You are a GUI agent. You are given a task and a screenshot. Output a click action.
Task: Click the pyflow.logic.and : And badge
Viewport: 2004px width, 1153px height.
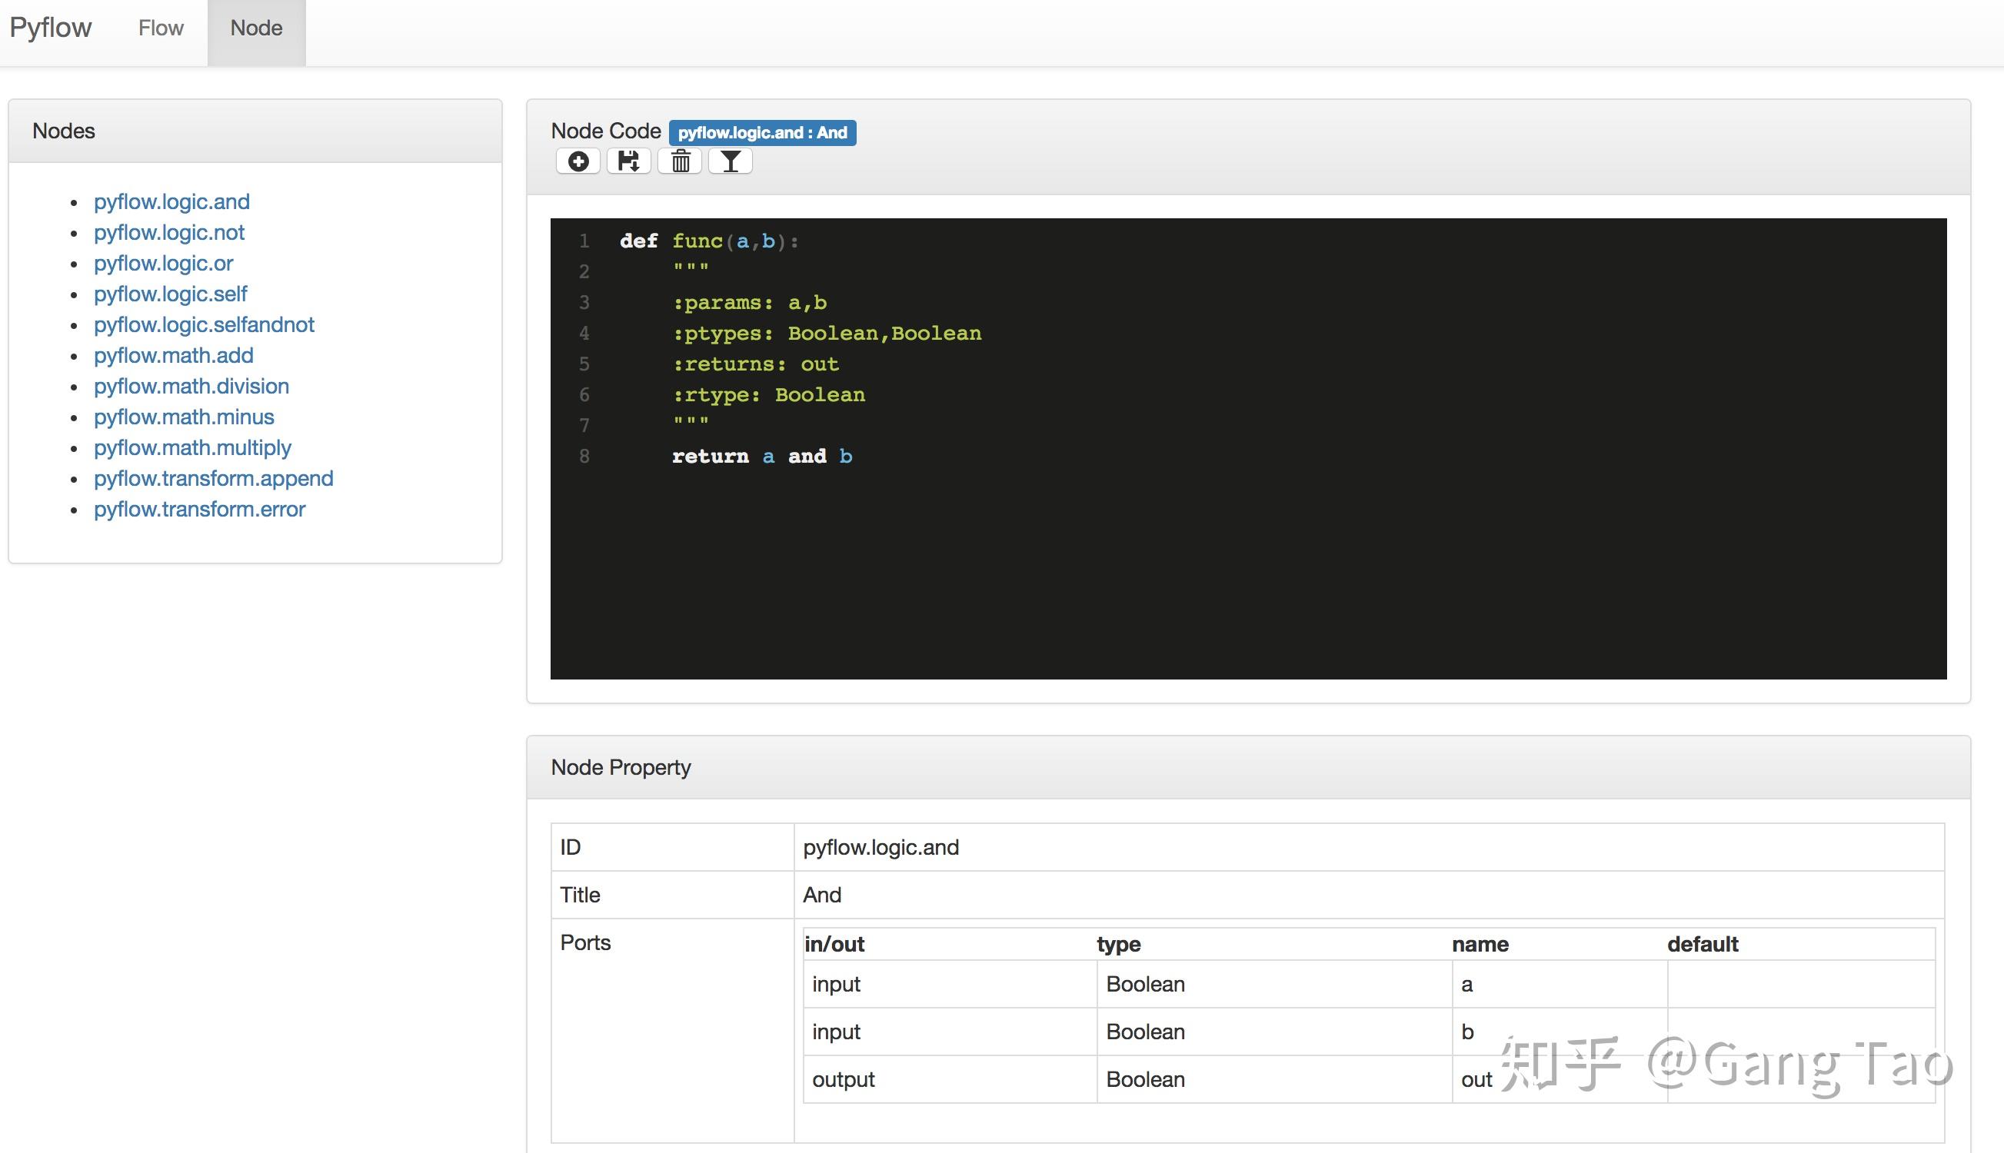click(762, 133)
